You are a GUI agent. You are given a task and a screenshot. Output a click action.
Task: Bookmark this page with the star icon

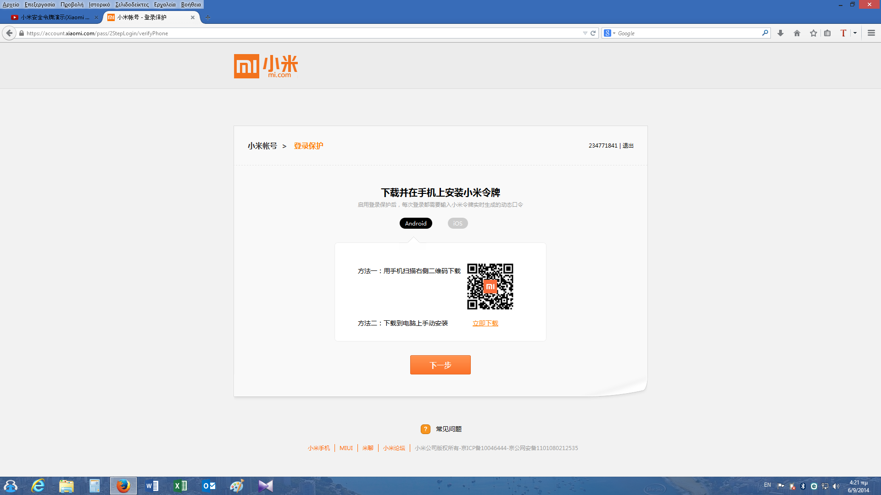814,33
